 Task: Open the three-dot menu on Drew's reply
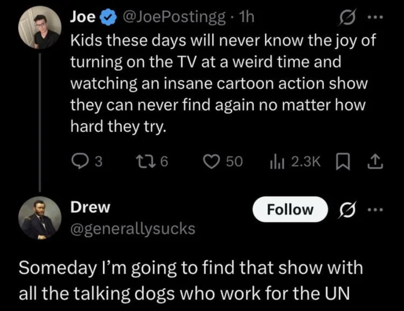[x=375, y=209]
